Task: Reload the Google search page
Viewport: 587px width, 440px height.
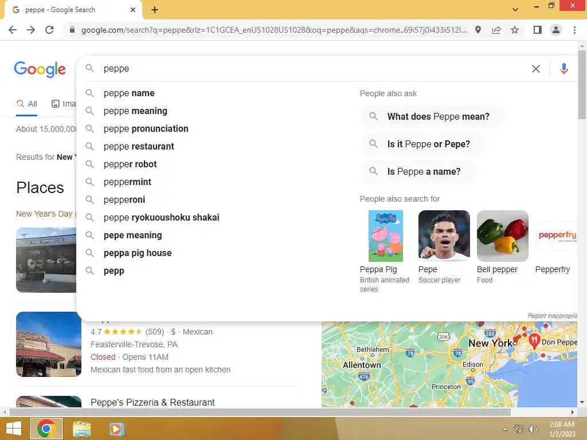Action: click(49, 30)
